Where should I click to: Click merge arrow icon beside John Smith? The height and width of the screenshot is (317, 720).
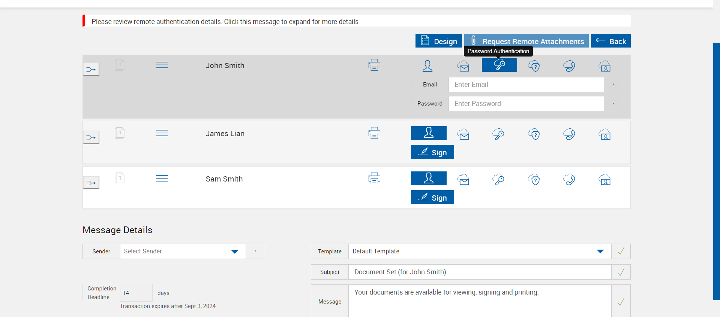click(91, 69)
